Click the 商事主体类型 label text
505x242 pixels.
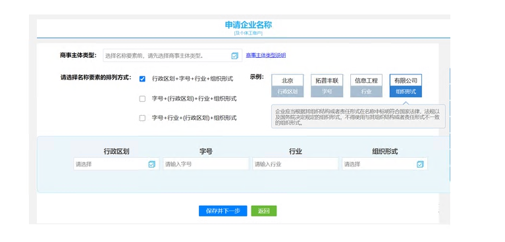78,55
